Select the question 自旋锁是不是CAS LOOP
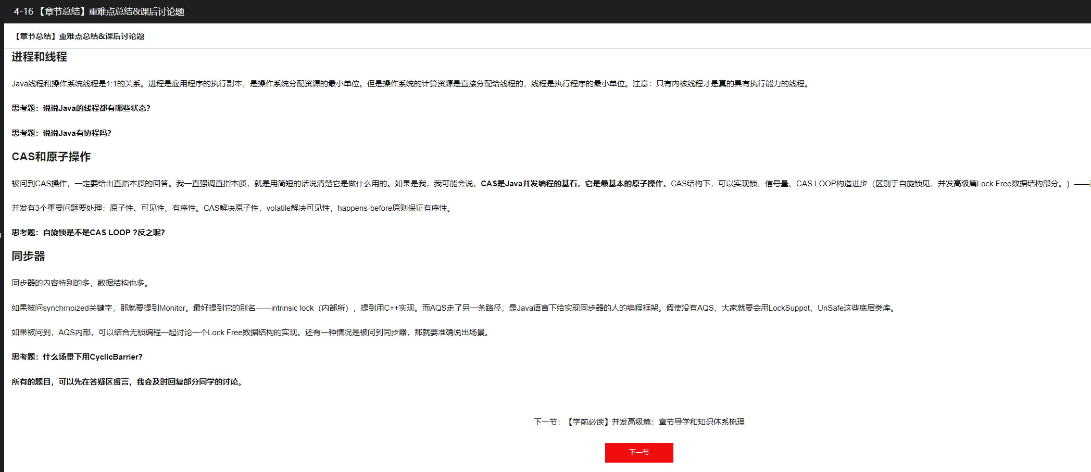 (88, 233)
